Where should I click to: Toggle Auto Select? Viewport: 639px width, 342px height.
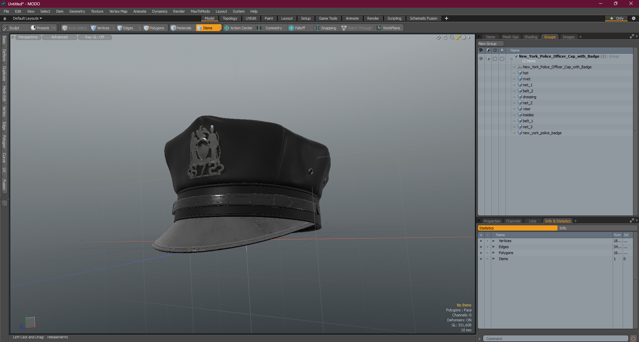click(x=75, y=28)
